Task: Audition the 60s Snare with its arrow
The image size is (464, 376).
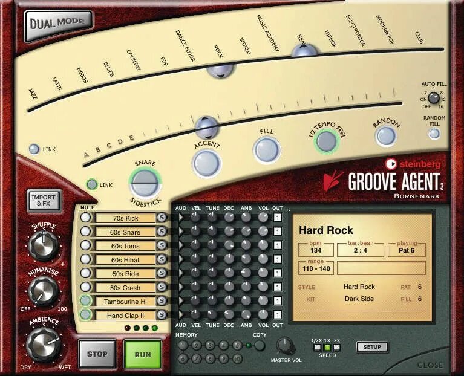Action: 181,232
